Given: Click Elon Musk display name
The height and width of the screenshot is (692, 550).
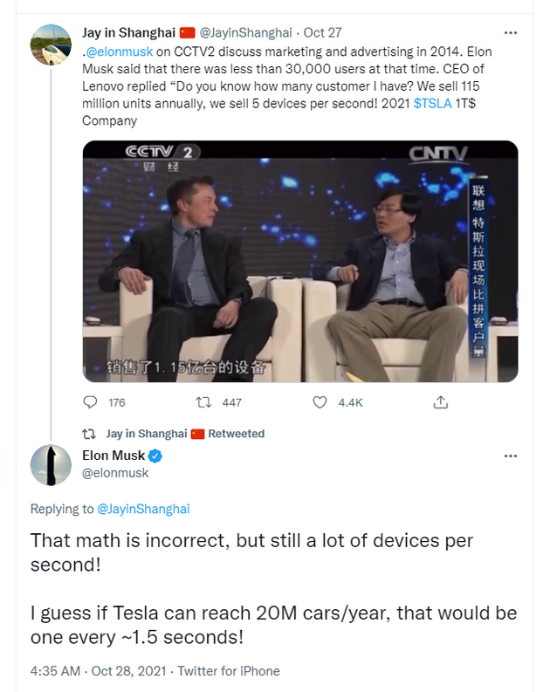Looking at the screenshot, I should click(x=113, y=456).
